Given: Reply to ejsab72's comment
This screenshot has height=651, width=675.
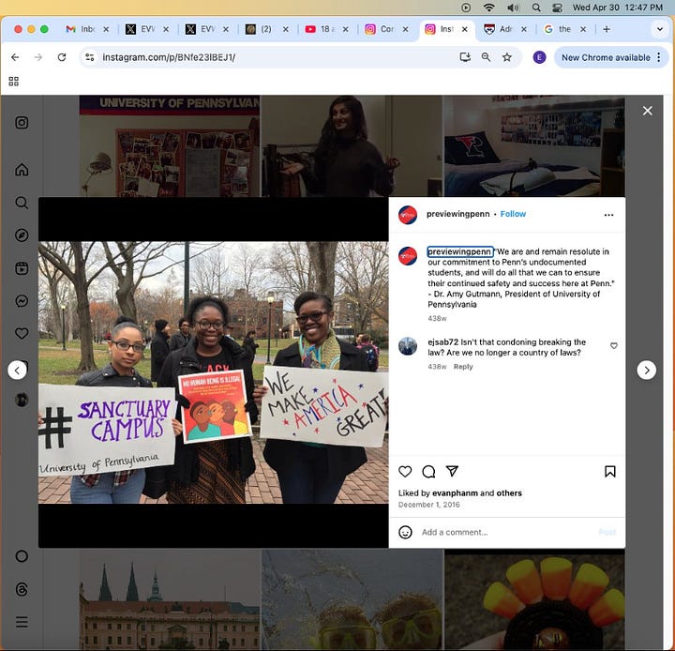Looking at the screenshot, I should 463,367.
